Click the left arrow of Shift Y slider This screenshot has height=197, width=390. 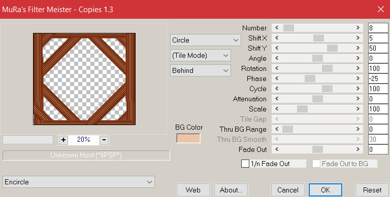tap(277, 48)
